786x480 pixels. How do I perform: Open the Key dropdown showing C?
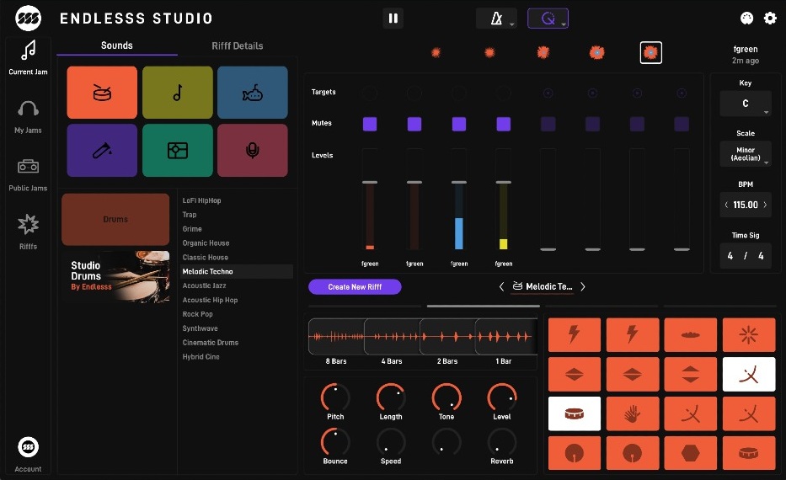(x=746, y=104)
